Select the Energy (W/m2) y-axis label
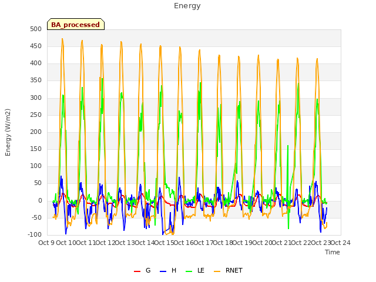Screen dimensions: 376x282 tap(8, 132)
